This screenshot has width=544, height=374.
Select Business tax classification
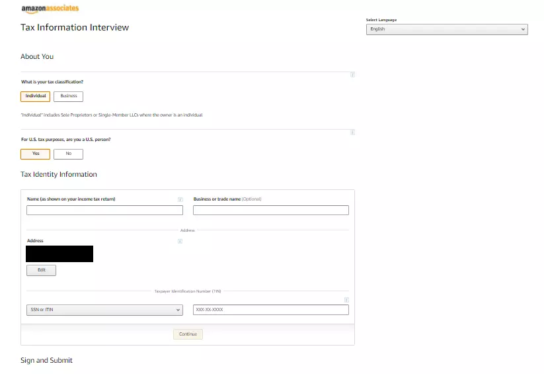click(x=68, y=96)
